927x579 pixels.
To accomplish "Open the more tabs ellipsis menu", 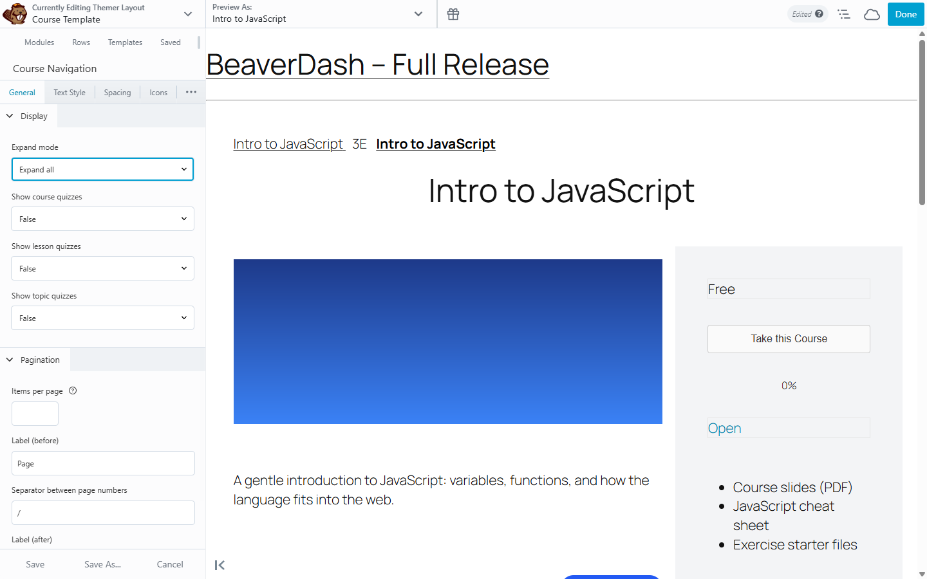I will pos(191,92).
